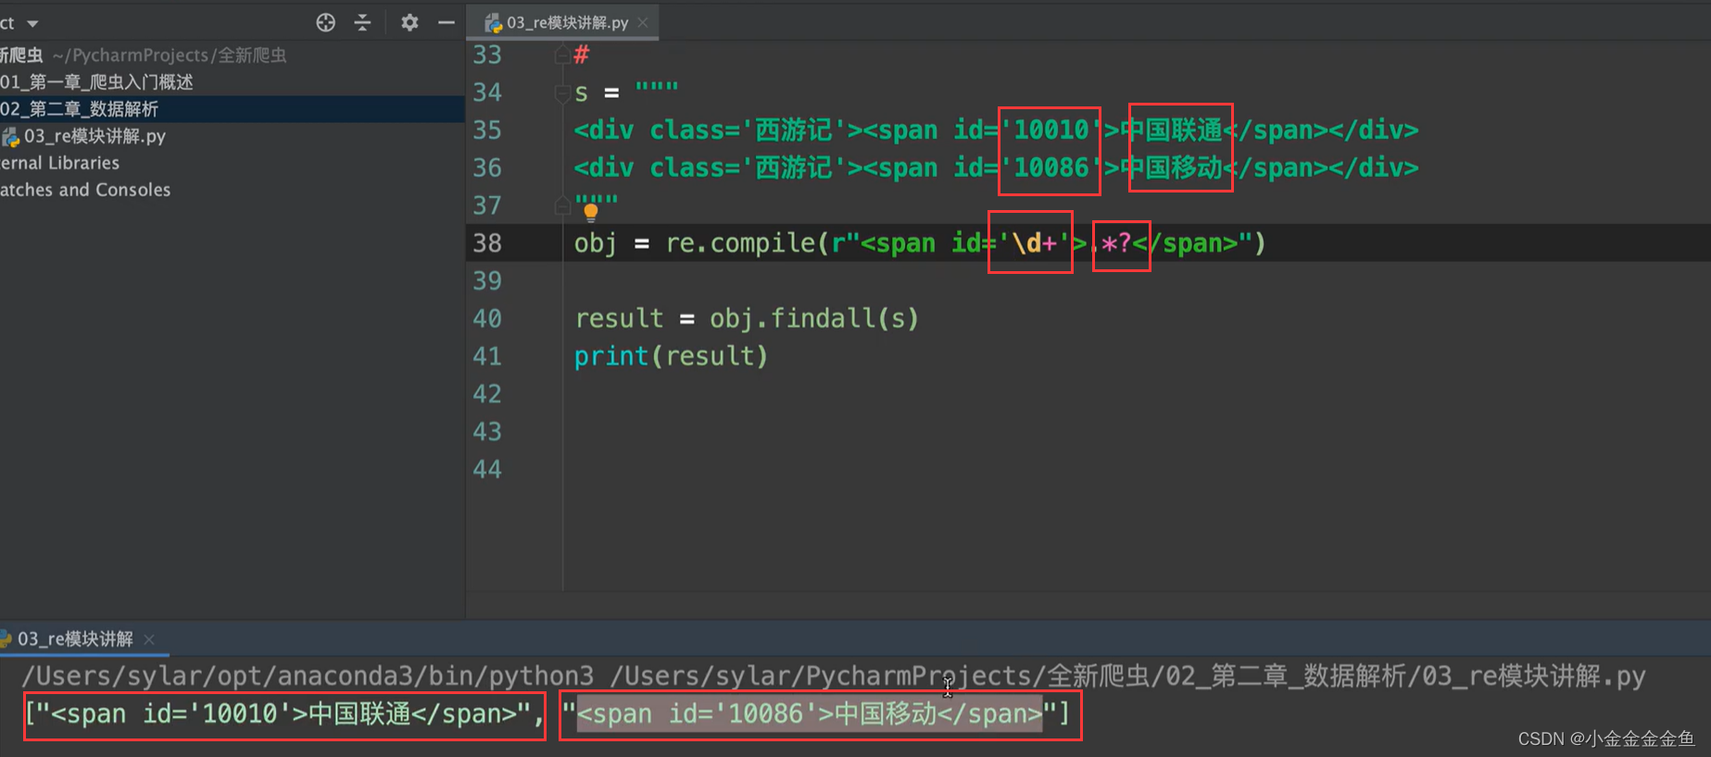Open project panel settings gear
Viewport: 1711px width, 757px height.
409,22
